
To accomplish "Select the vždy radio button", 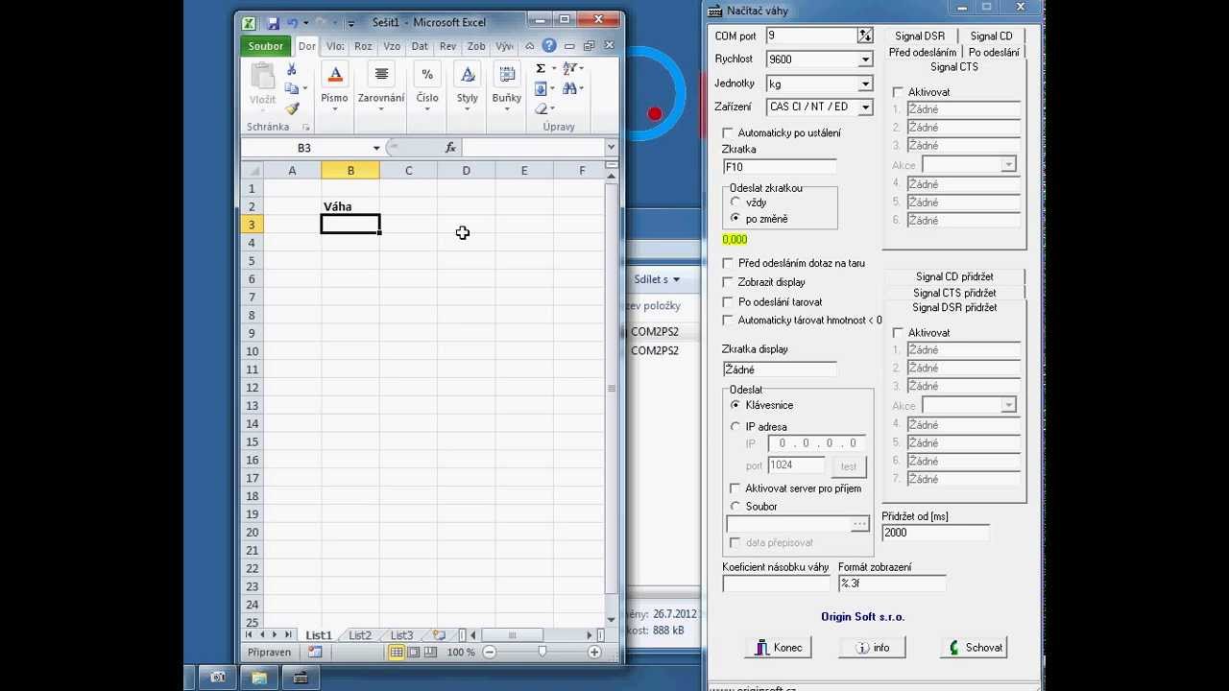I will pos(735,203).
